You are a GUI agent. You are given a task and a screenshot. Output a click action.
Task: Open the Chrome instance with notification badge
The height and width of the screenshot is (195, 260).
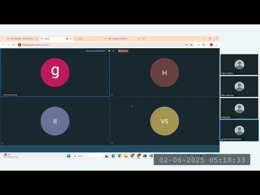tap(139, 156)
